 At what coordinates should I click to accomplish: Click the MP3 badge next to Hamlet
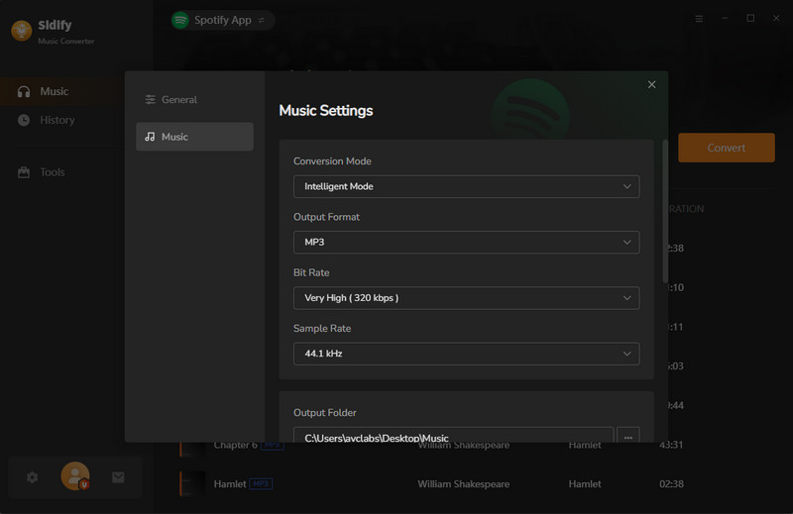[261, 484]
